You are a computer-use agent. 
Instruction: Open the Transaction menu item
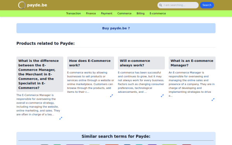coord(73,14)
